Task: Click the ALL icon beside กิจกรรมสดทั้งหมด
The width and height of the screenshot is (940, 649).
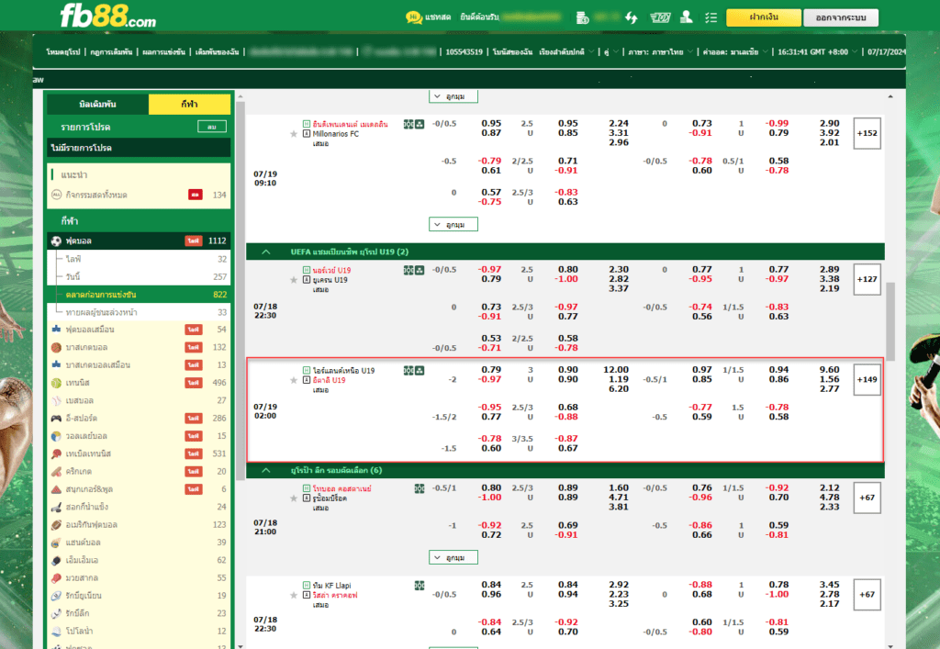Action: tap(56, 195)
